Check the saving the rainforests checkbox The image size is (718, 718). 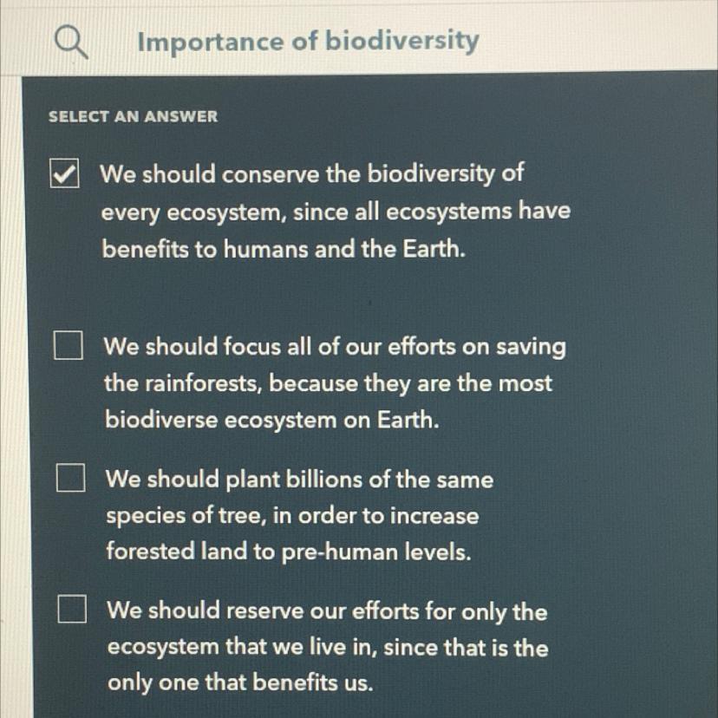click(67, 348)
